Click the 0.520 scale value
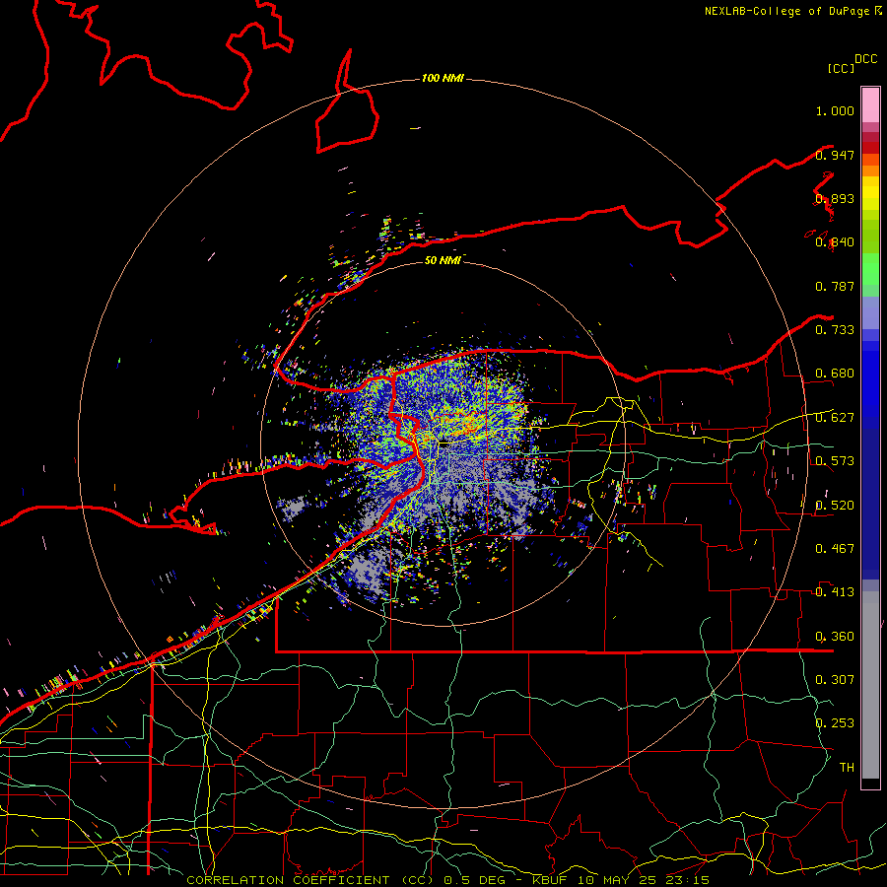Image resolution: width=887 pixels, height=887 pixels. coord(835,506)
